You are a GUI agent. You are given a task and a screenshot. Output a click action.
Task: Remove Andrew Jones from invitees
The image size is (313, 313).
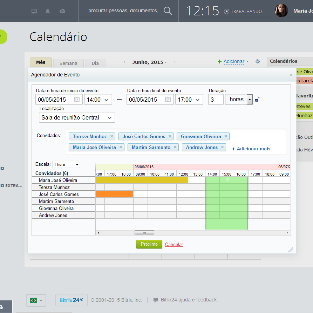pyautogui.click(x=222, y=147)
